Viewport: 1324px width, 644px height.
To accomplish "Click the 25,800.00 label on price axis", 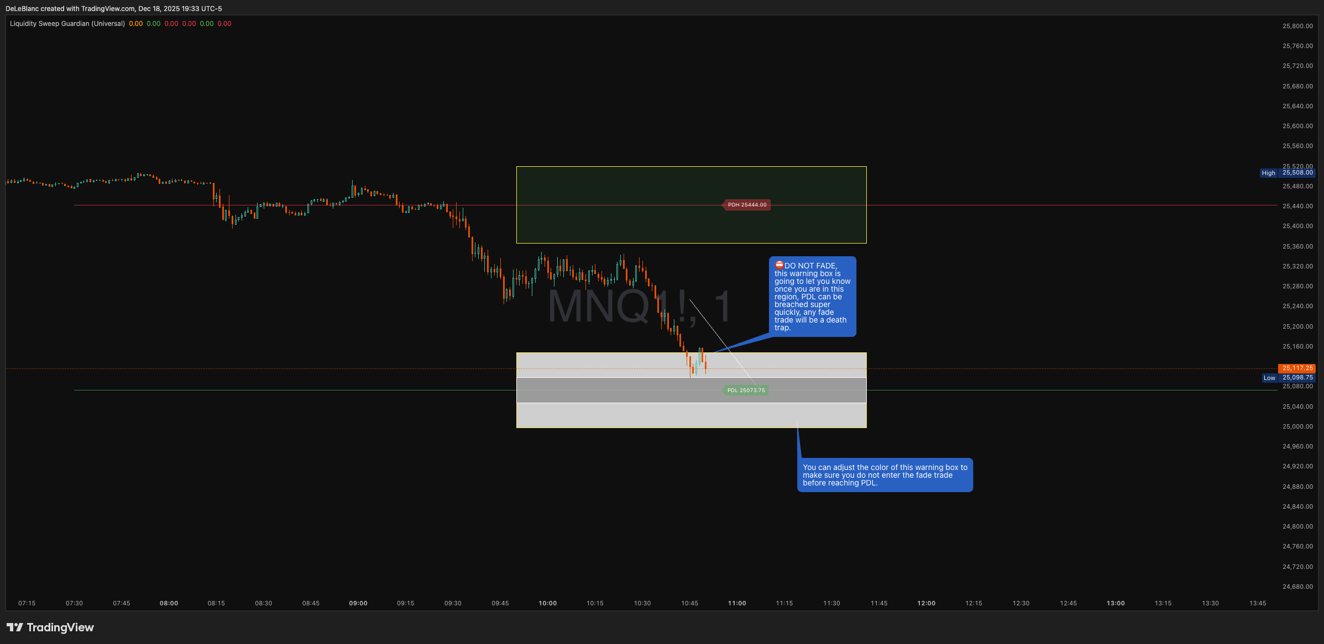I will [1297, 26].
